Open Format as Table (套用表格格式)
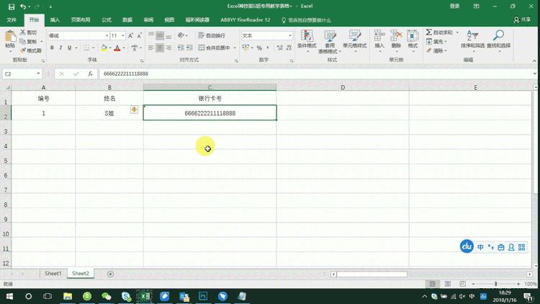Viewport: 540px width, 304px height. point(330,41)
